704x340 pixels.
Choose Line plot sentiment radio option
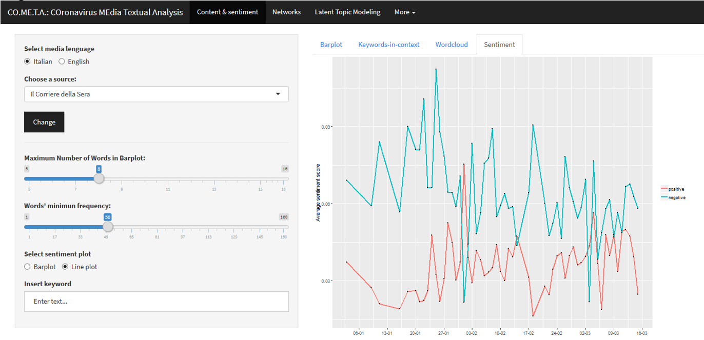(x=65, y=267)
